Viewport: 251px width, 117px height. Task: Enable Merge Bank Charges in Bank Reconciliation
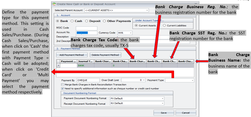62,84
